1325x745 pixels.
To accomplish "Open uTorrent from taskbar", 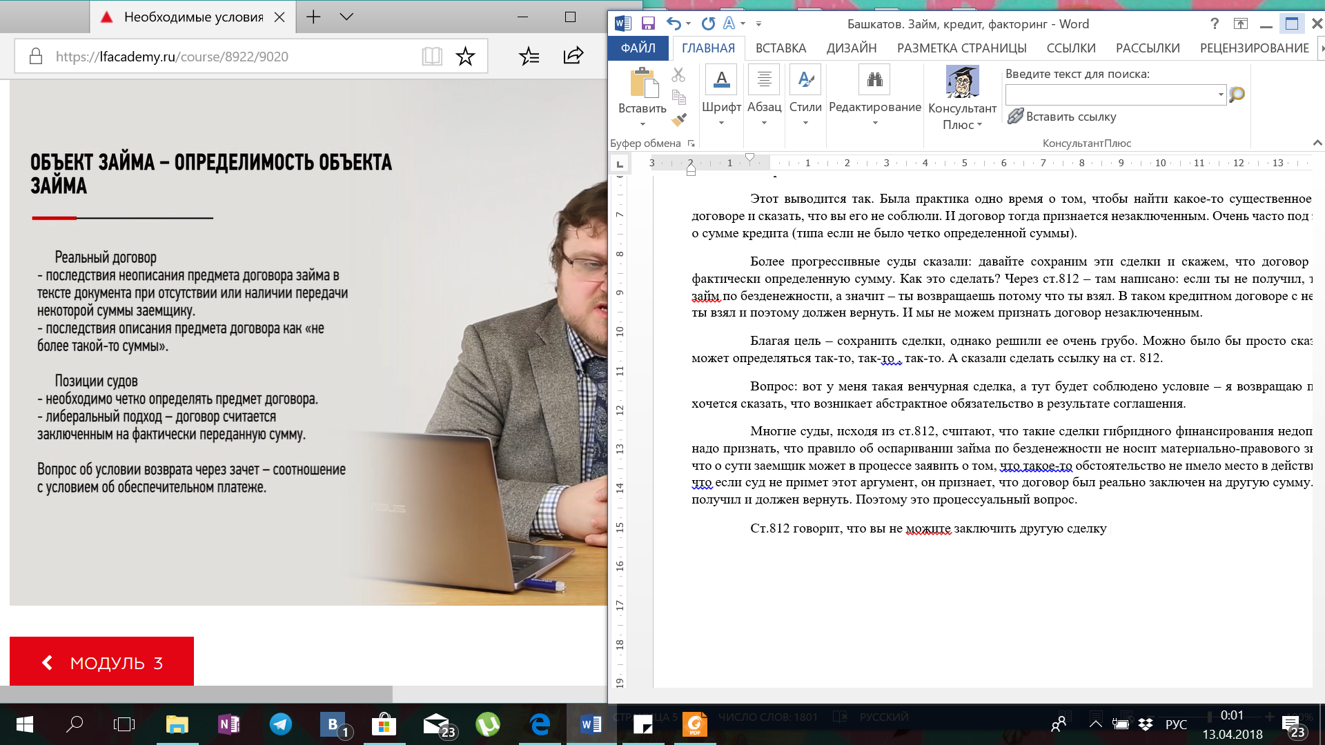I will 488,724.
